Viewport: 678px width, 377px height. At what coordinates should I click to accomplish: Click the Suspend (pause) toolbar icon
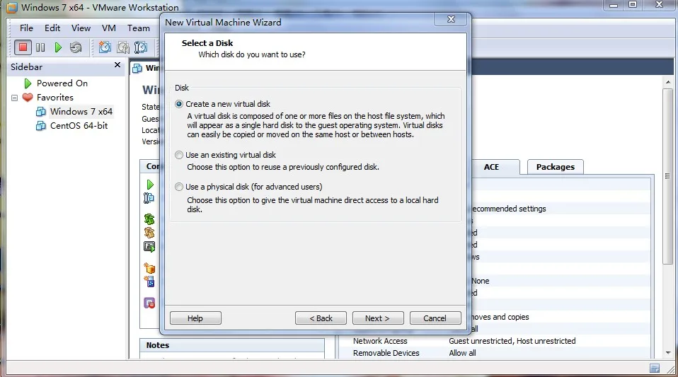pyautogui.click(x=40, y=47)
